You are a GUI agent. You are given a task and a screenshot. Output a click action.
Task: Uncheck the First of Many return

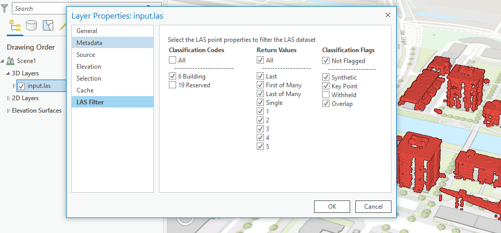[260, 85]
